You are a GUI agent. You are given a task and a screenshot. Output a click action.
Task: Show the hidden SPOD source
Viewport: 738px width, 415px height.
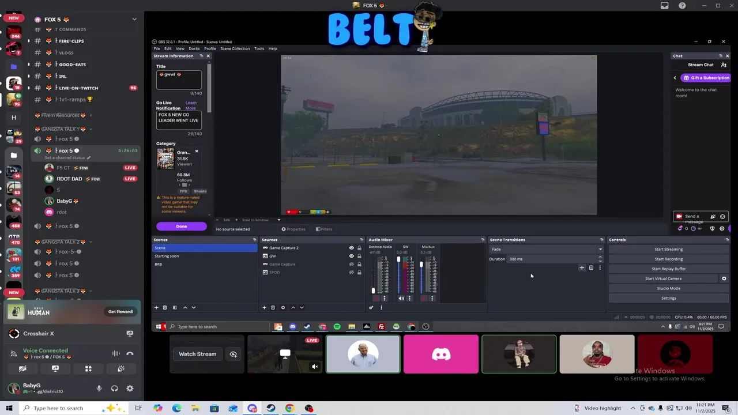pyautogui.click(x=351, y=272)
